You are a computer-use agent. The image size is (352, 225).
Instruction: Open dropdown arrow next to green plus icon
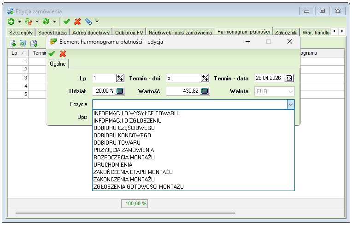point(19,22)
